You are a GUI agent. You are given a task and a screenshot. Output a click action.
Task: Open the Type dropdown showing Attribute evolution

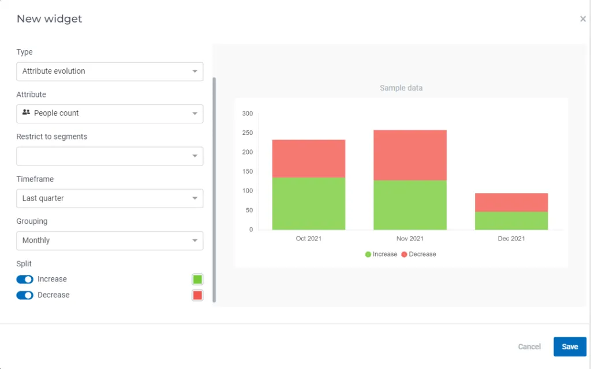(x=110, y=71)
